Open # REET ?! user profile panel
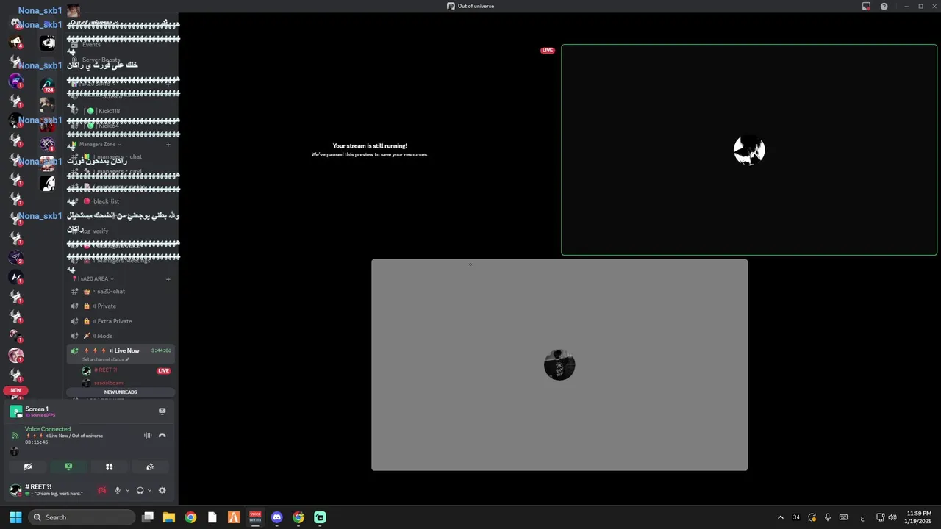941x529 pixels. pos(50,490)
